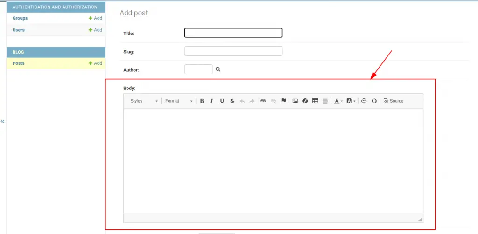Collapse the sidebar with the double chevron

point(3,121)
